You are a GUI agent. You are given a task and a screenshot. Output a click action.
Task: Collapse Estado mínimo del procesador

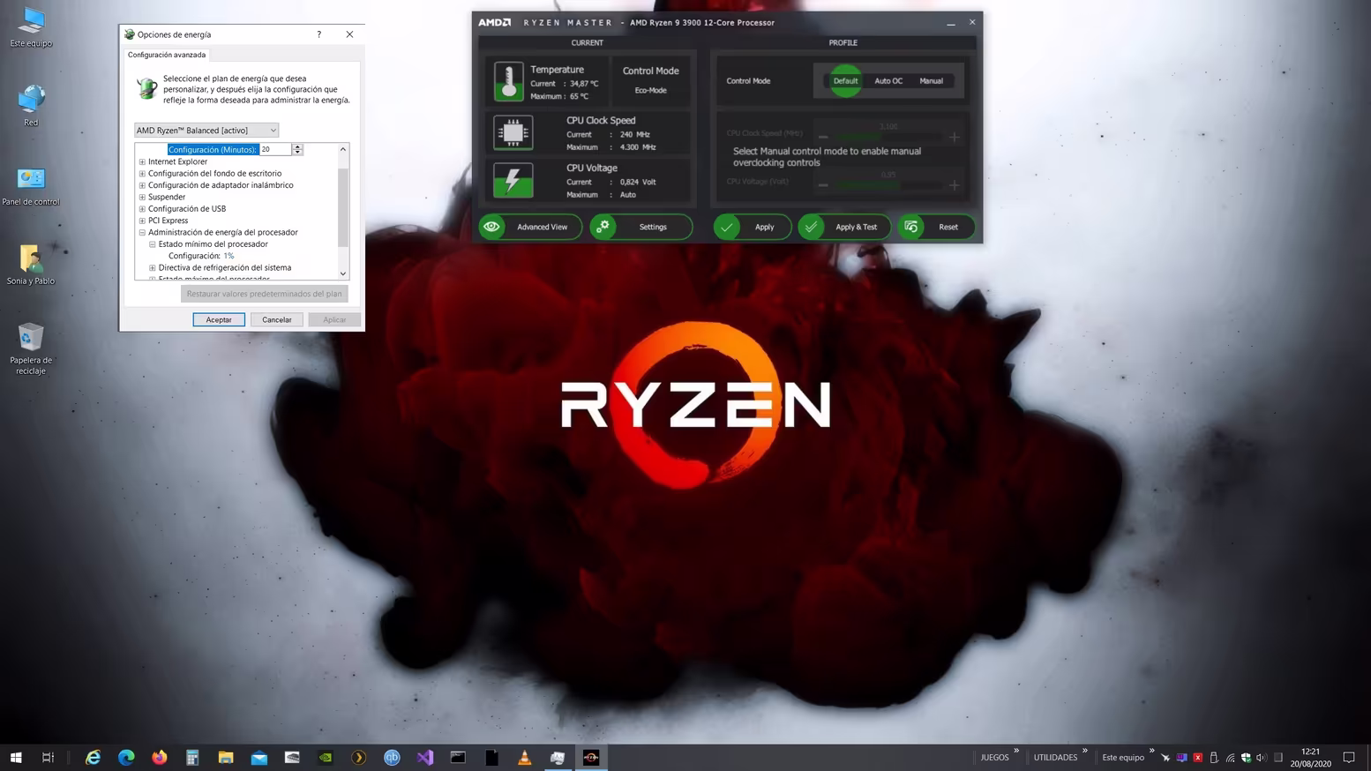[152, 244]
